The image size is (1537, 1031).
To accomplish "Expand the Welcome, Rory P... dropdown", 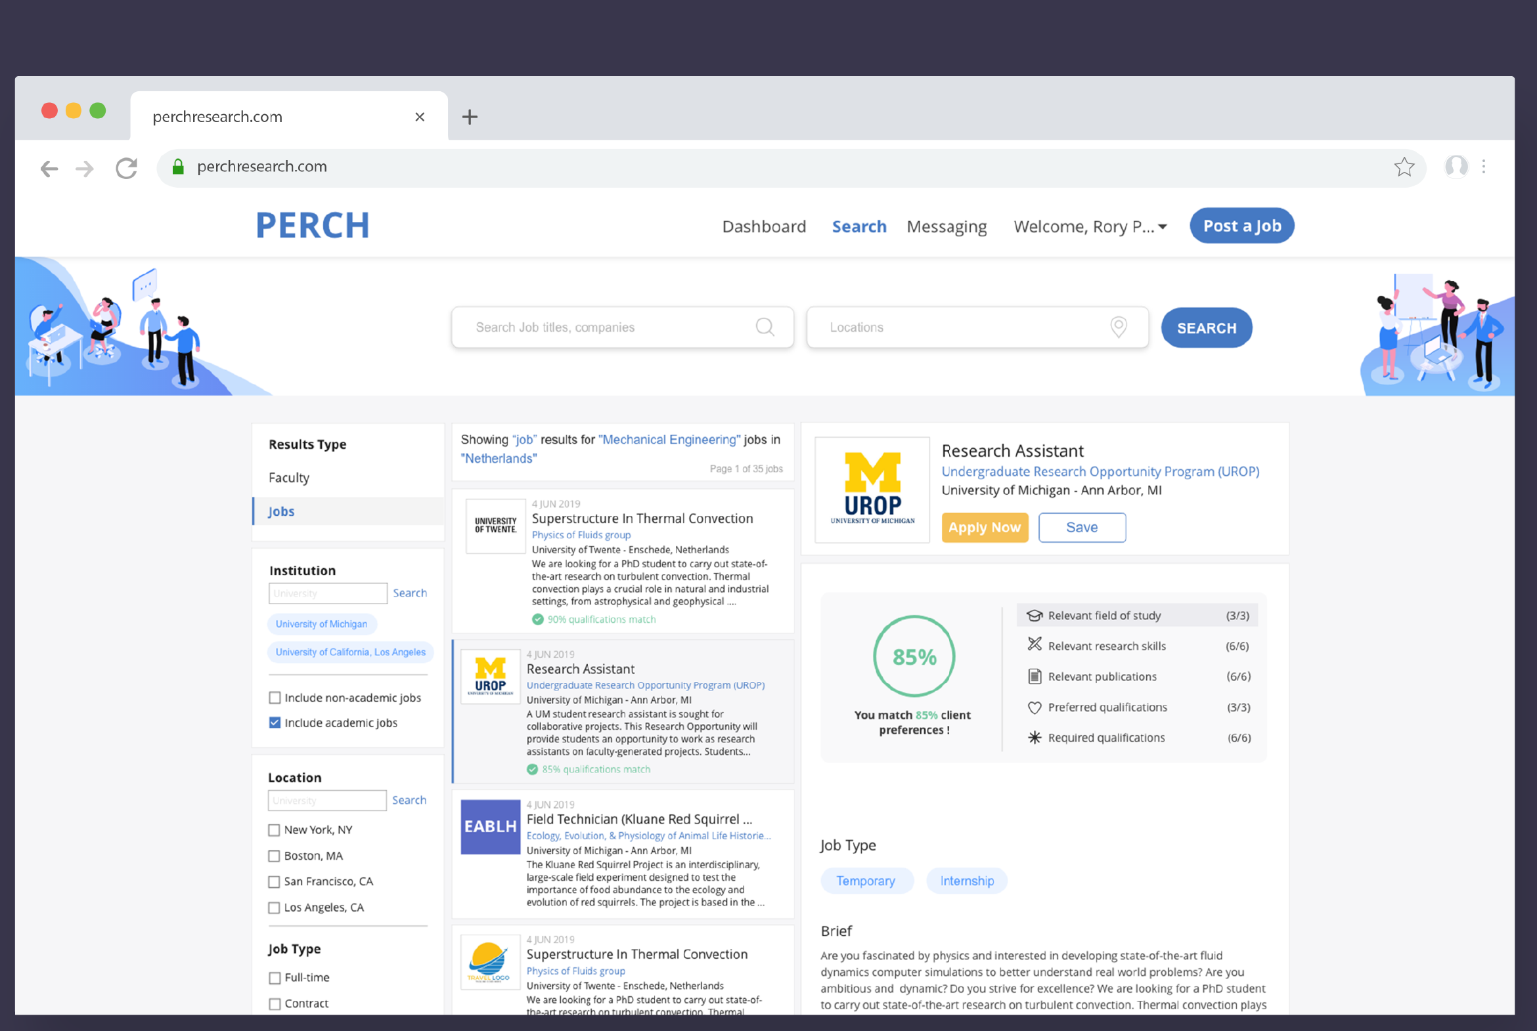I will click(x=1091, y=226).
